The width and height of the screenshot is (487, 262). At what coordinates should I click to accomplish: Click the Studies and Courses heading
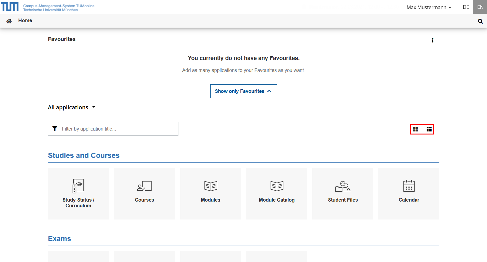[x=84, y=155]
